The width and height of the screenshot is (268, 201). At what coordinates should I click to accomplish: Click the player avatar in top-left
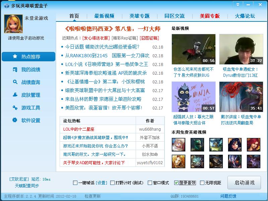pos(13,24)
